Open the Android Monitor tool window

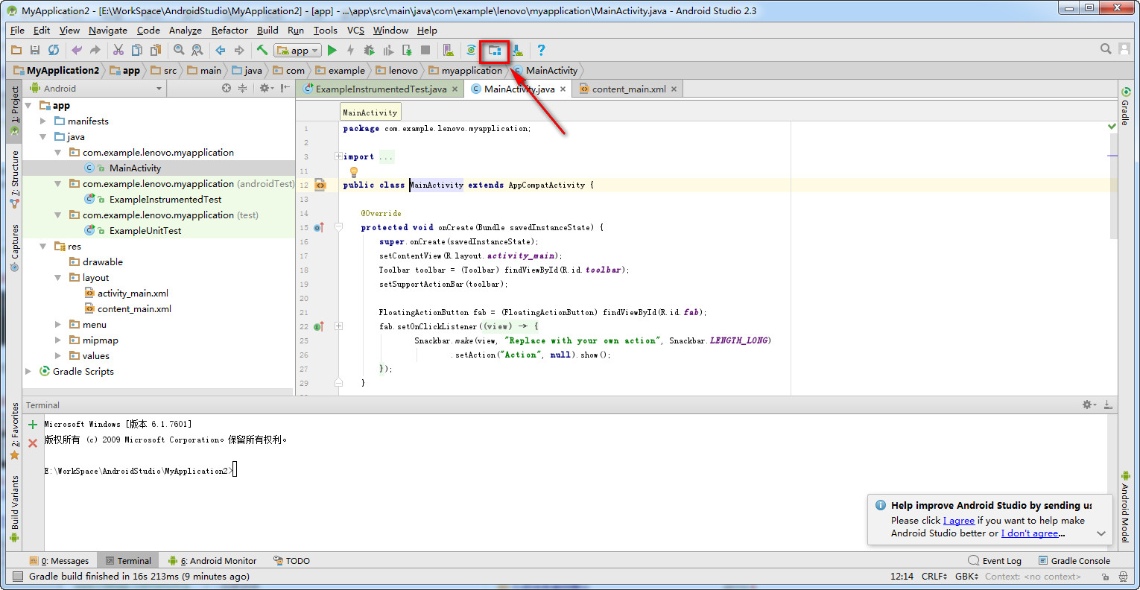pos(212,561)
